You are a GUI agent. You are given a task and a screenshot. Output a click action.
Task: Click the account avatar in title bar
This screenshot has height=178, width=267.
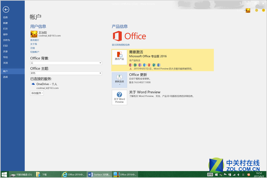click(x=248, y=10)
